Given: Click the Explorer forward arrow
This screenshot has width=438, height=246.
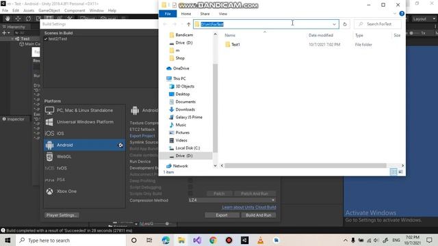Looking at the screenshot, I should (174, 25).
